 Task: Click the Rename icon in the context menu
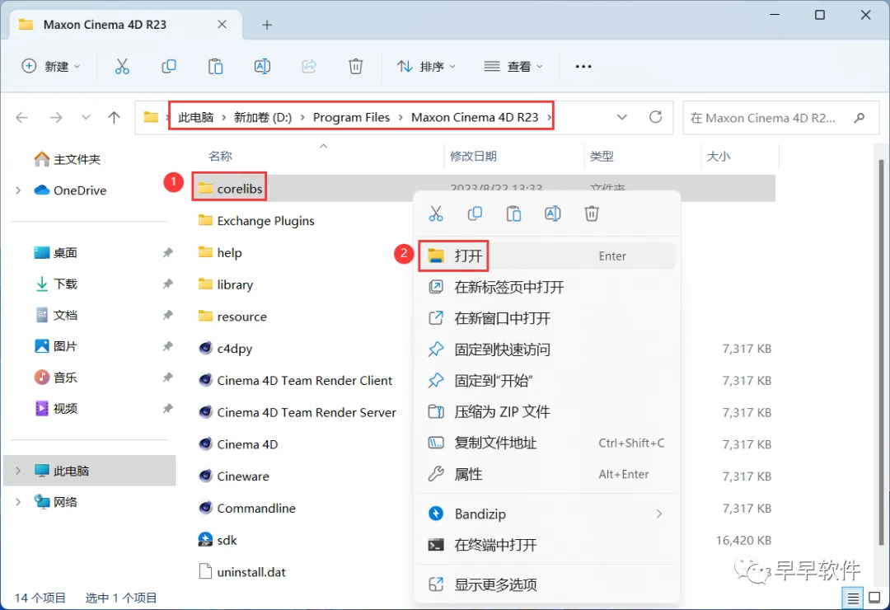click(x=552, y=213)
